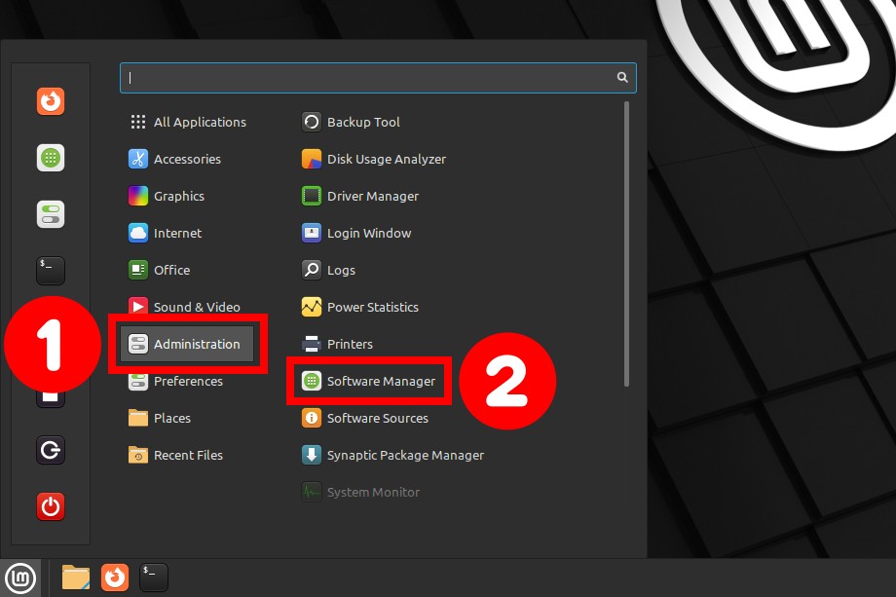Image resolution: width=896 pixels, height=597 pixels.
Task: Open the Recent Files category
Action: [x=188, y=456]
